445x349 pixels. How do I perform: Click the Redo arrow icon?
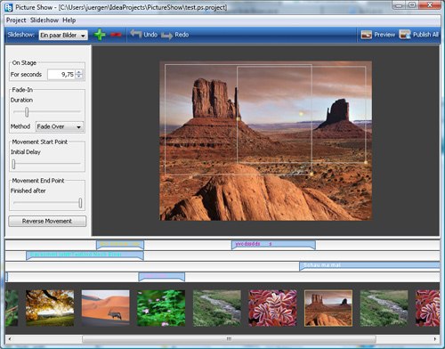click(167, 36)
